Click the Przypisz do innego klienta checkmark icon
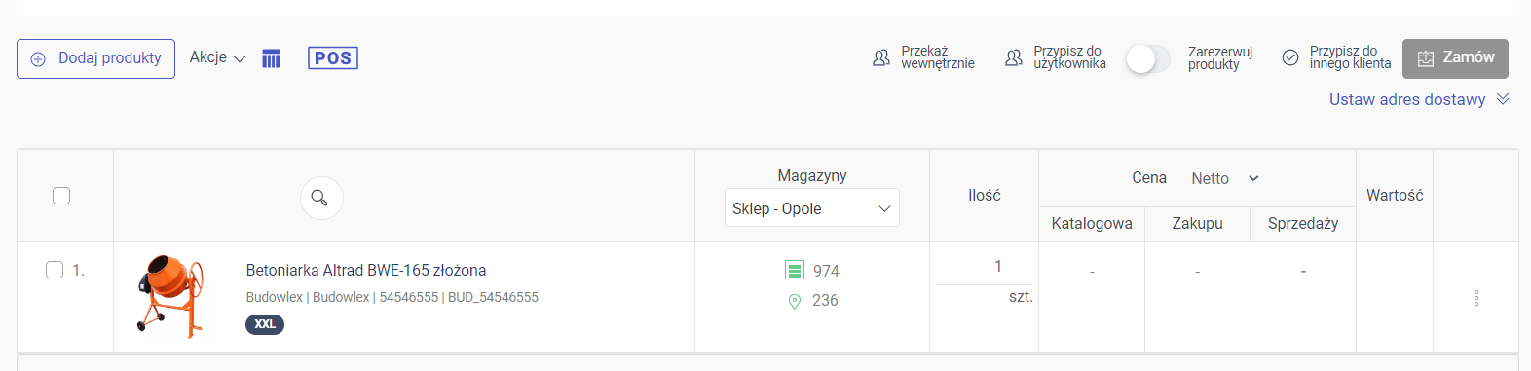Screen dimensions: 1531x371 (x=1290, y=58)
